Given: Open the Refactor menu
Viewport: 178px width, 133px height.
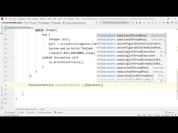Looking at the screenshot, I should [x=43, y=19].
